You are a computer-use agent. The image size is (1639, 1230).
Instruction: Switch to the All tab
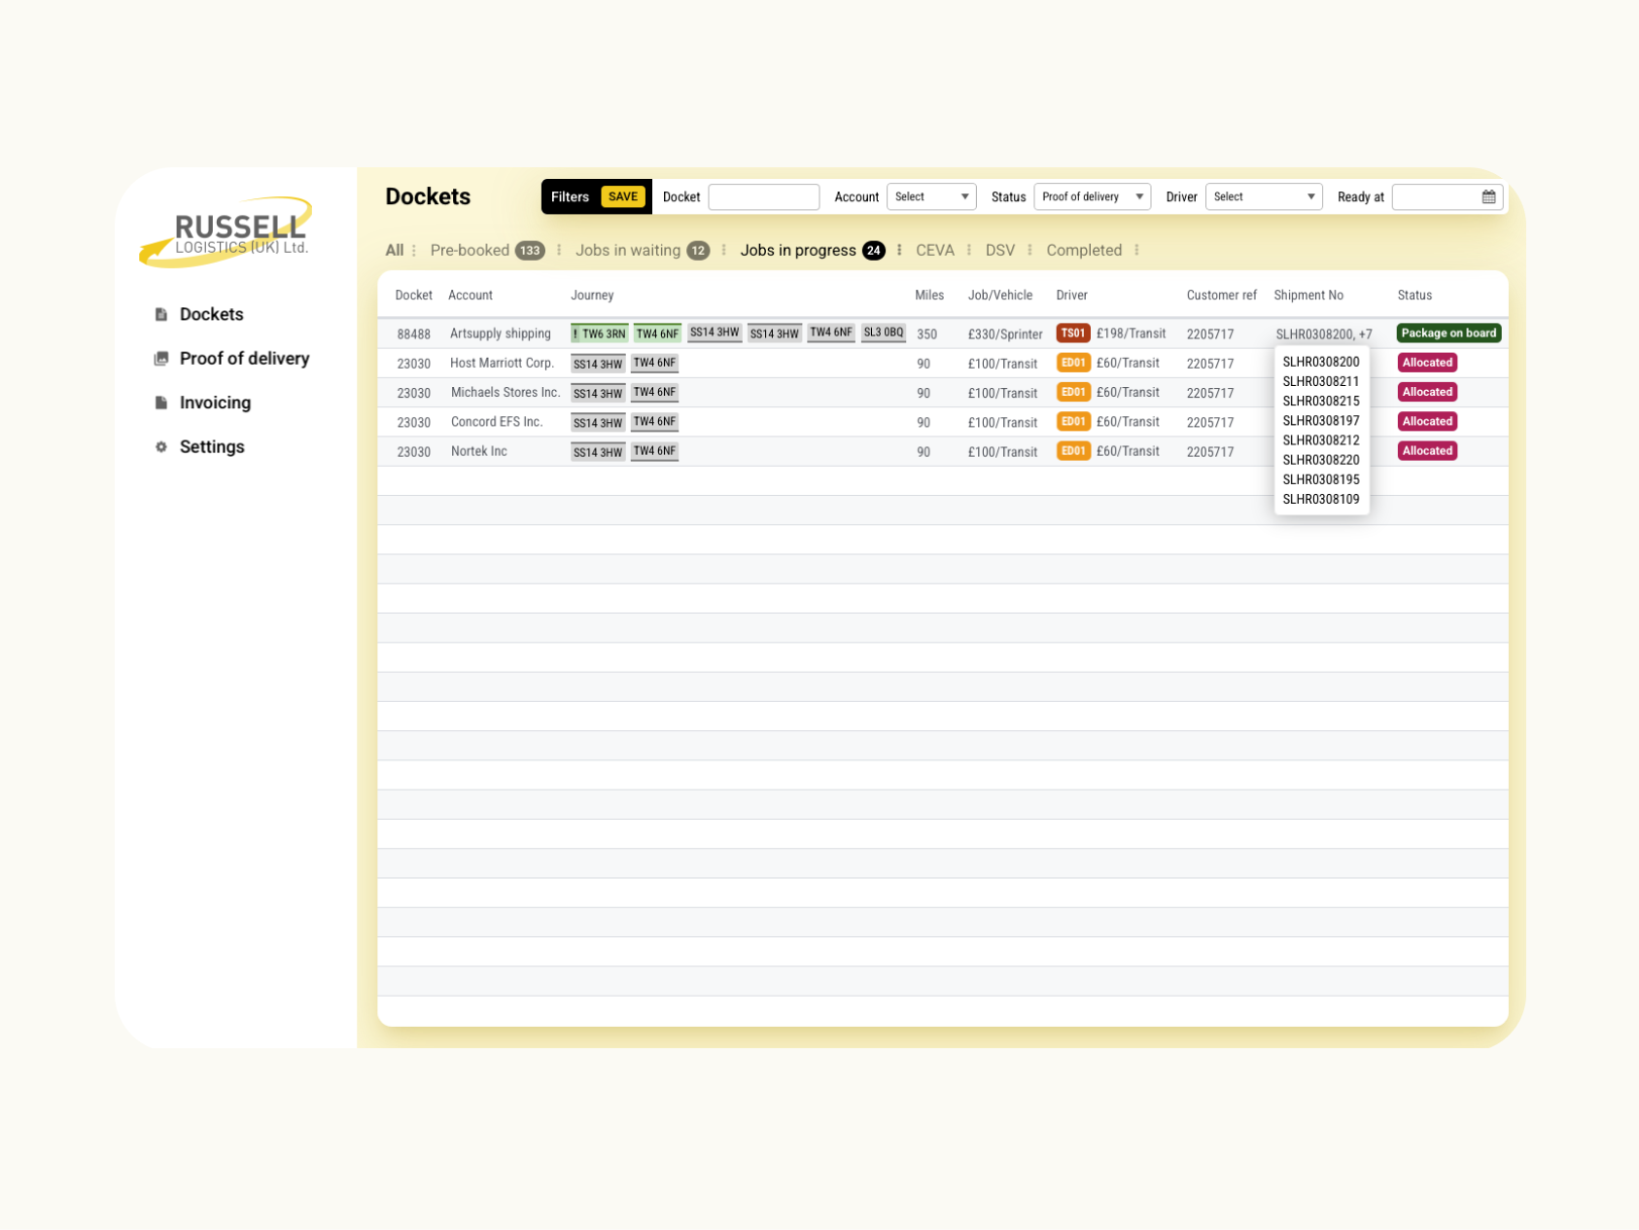[394, 250]
